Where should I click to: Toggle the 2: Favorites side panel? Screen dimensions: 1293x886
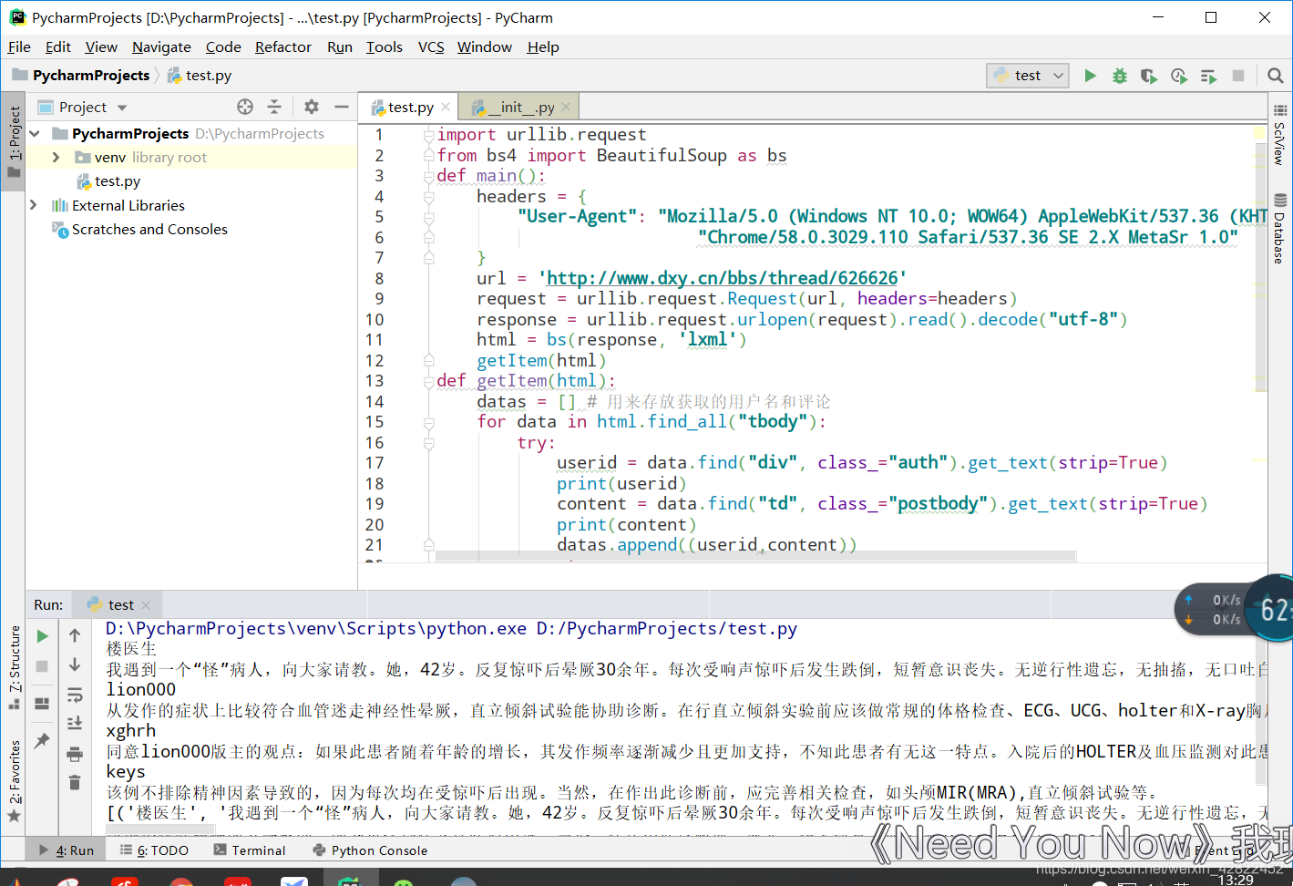14,781
